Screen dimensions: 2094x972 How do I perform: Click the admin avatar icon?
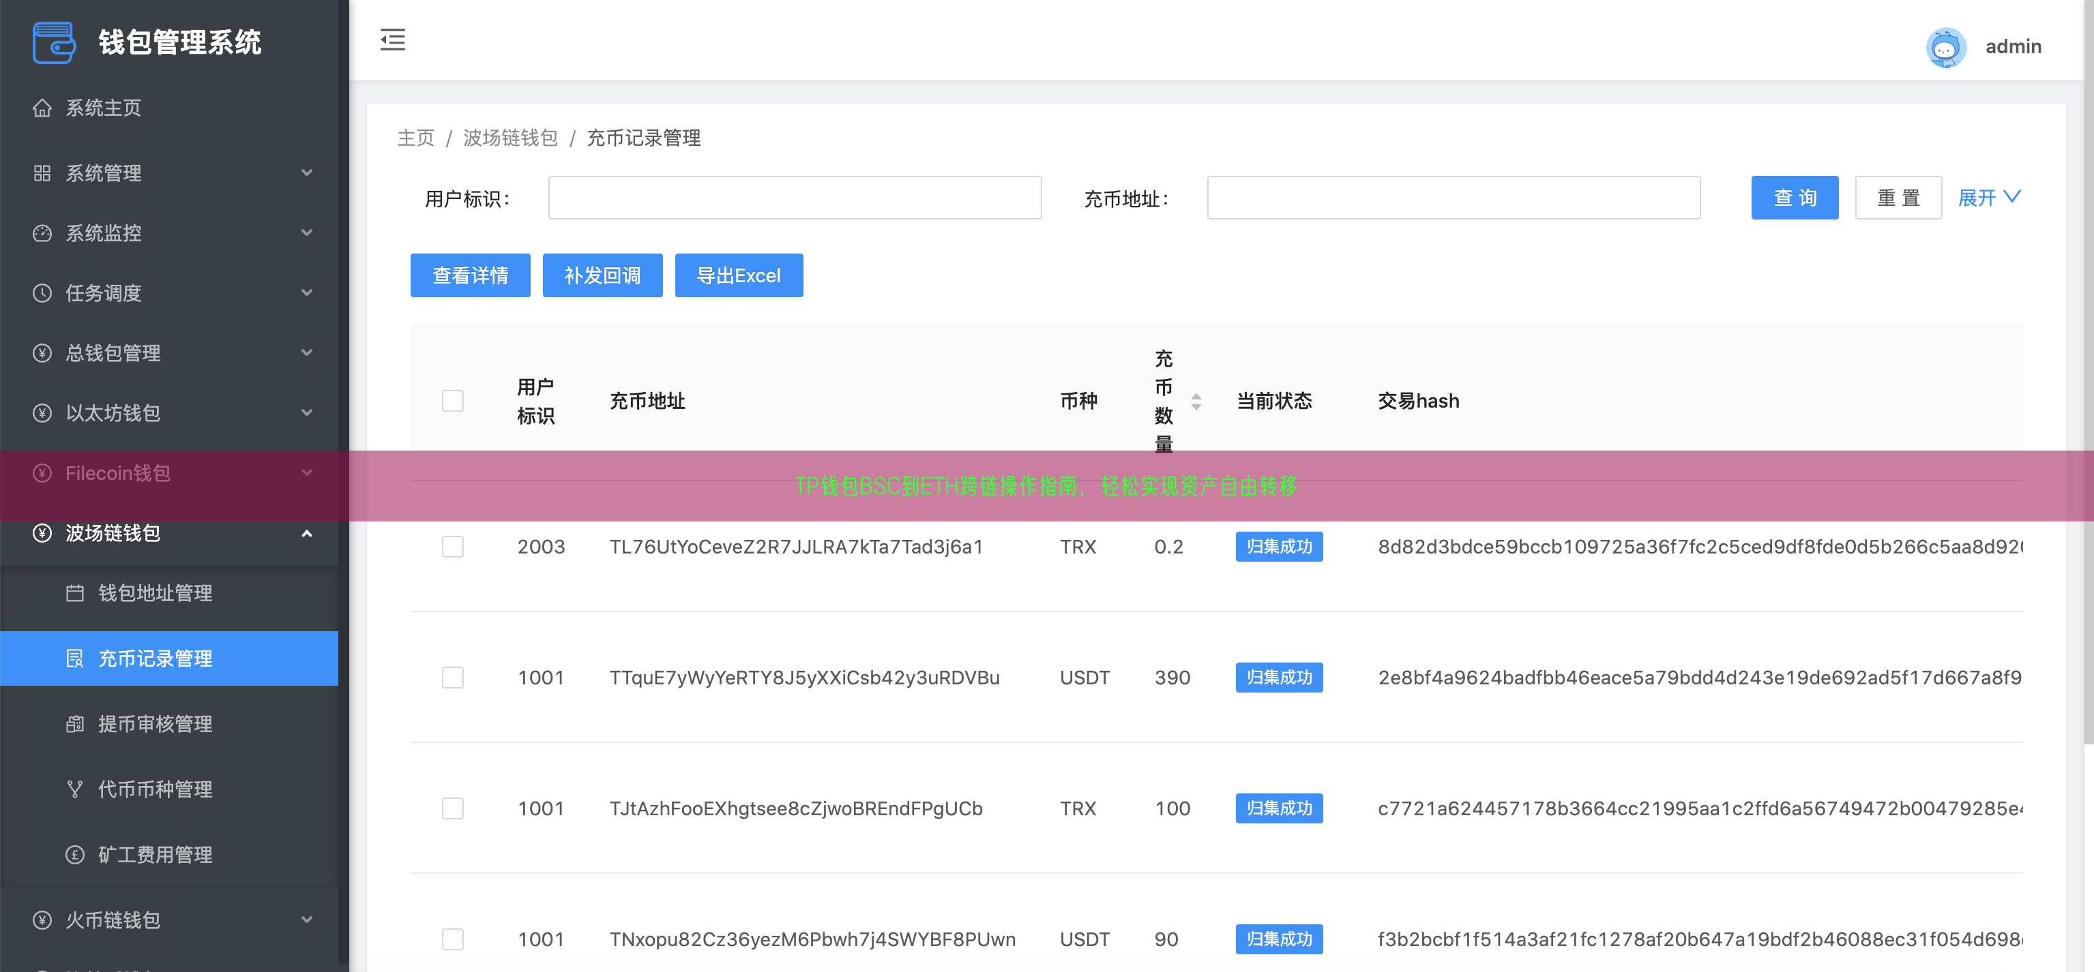pos(1945,47)
